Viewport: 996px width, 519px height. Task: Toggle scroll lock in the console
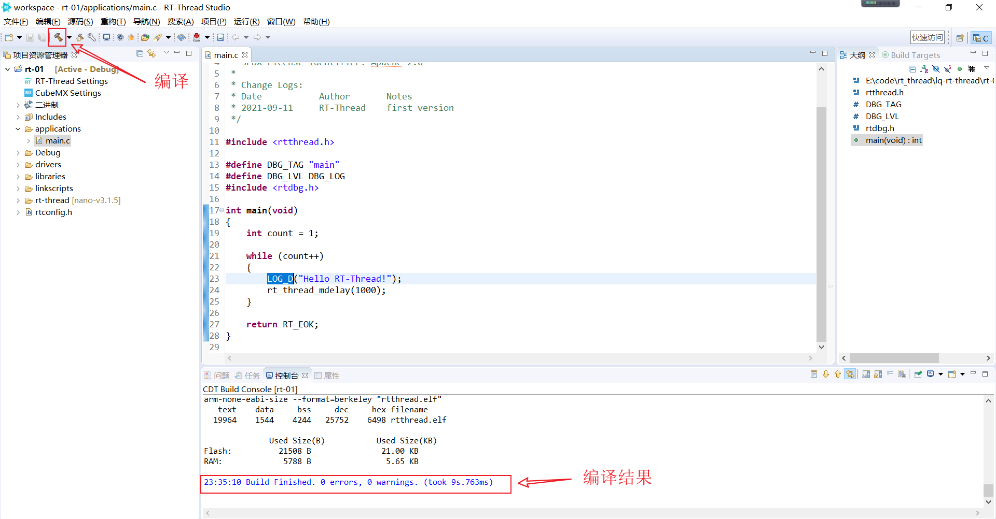877,374
